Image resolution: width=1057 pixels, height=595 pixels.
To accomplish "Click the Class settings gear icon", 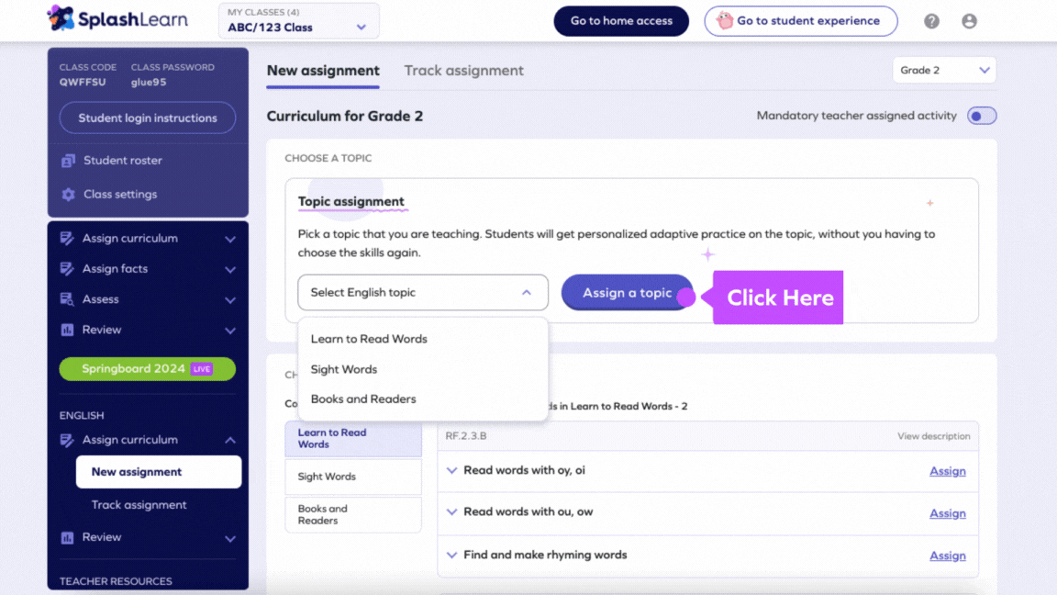I will pos(68,195).
